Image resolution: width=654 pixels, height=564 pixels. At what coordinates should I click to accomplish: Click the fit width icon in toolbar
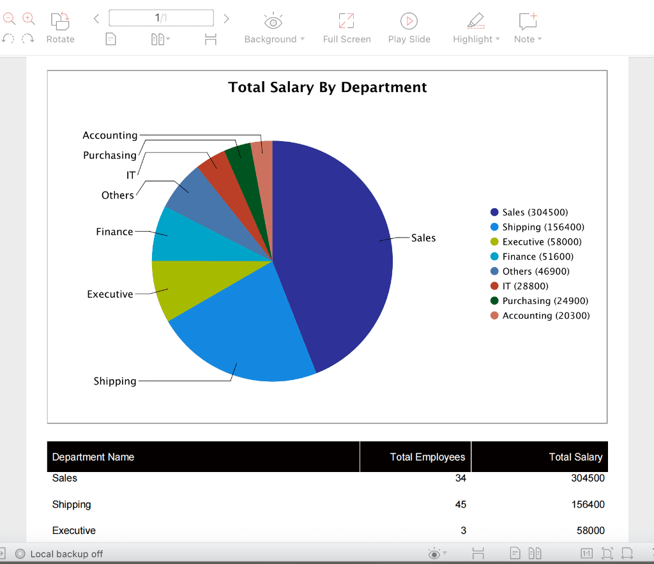pos(211,39)
